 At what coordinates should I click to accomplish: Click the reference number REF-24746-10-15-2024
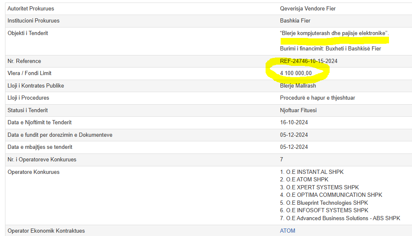point(308,61)
